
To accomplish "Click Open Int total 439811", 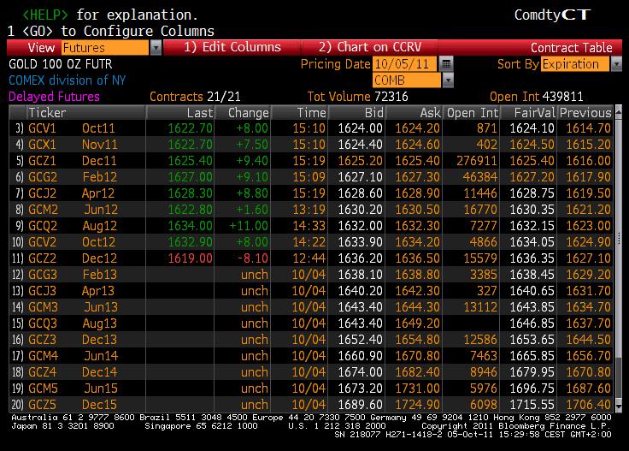I will pyautogui.click(x=537, y=97).
